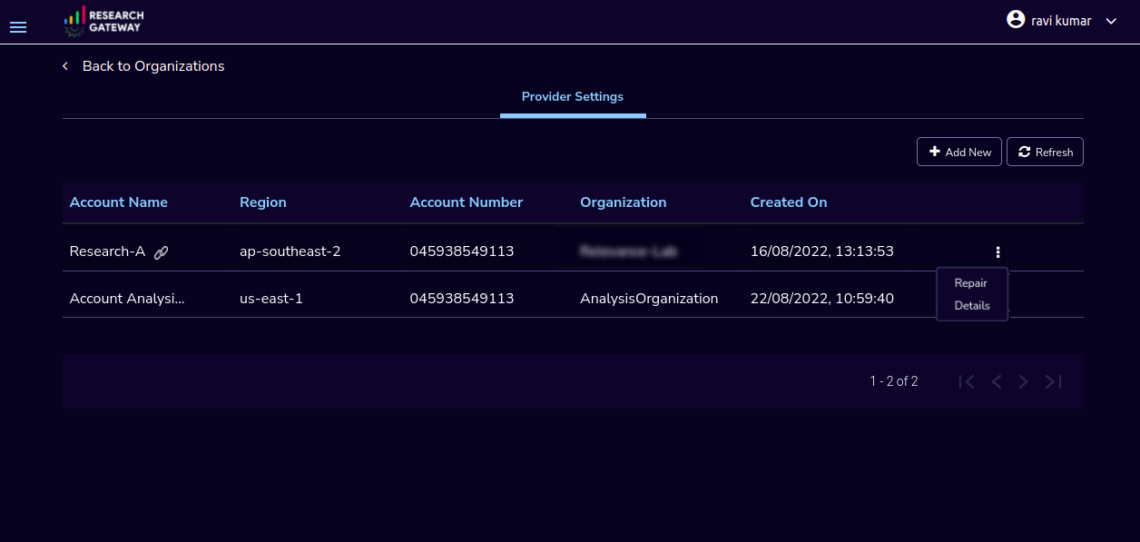Click the Add New button
Viewport: 1140px width, 542px height.
tap(959, 152)
